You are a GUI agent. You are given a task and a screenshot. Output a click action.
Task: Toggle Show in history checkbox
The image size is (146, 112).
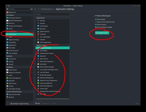[96, 25]
